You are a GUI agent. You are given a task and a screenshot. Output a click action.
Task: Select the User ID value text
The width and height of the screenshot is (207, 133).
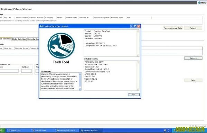97,36
